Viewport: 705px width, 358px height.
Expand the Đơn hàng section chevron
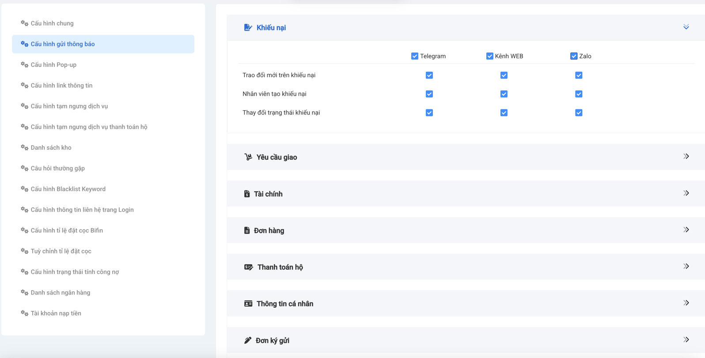[686, 230]
